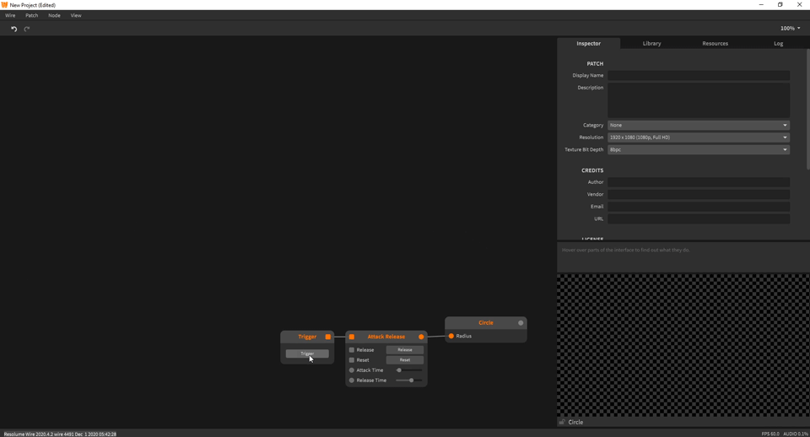Click the Description text area

tap(699, 100)
